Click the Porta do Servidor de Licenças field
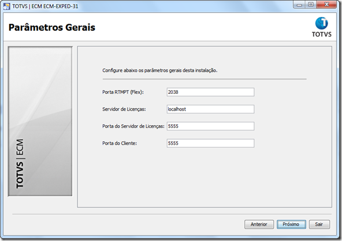Screen dimensions: 342x241 pyautogui.click(x=210, y=126)
